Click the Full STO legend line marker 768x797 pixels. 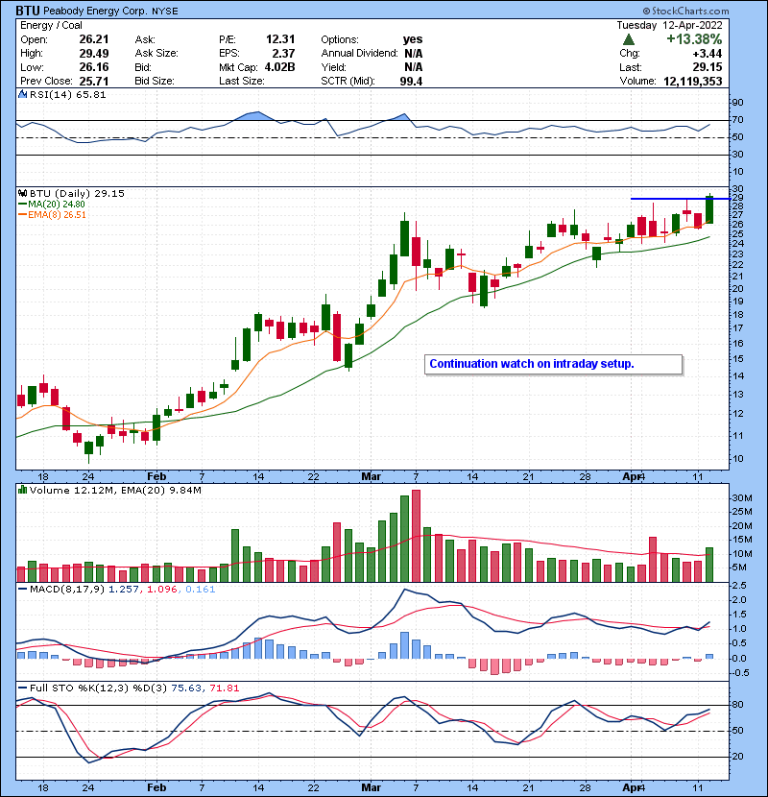coord(22,688)
